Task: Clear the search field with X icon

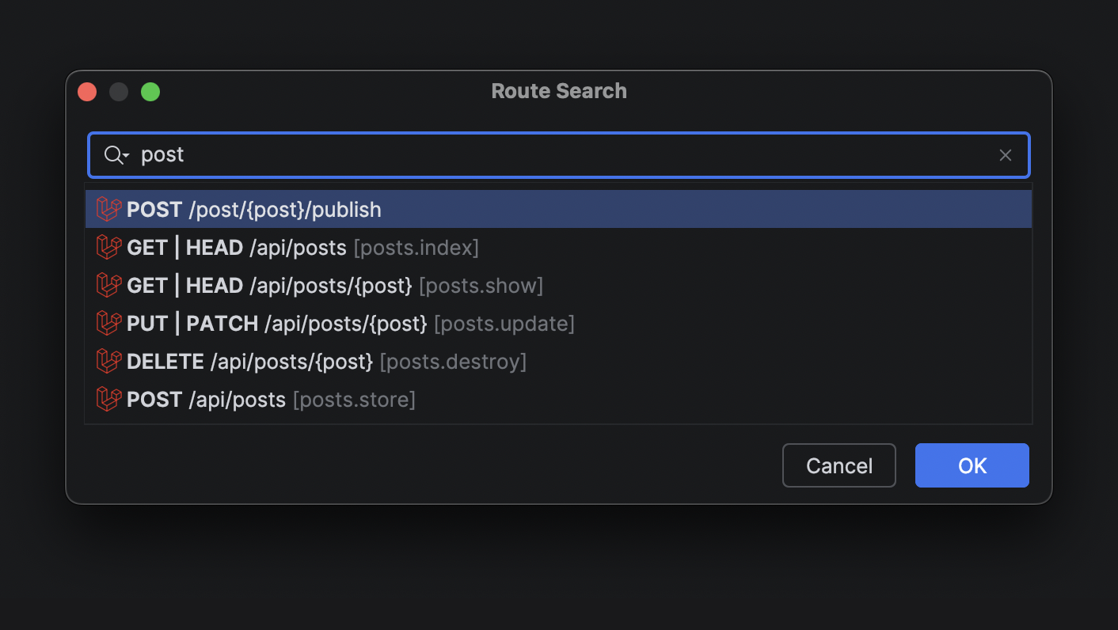Action: 1006,155
